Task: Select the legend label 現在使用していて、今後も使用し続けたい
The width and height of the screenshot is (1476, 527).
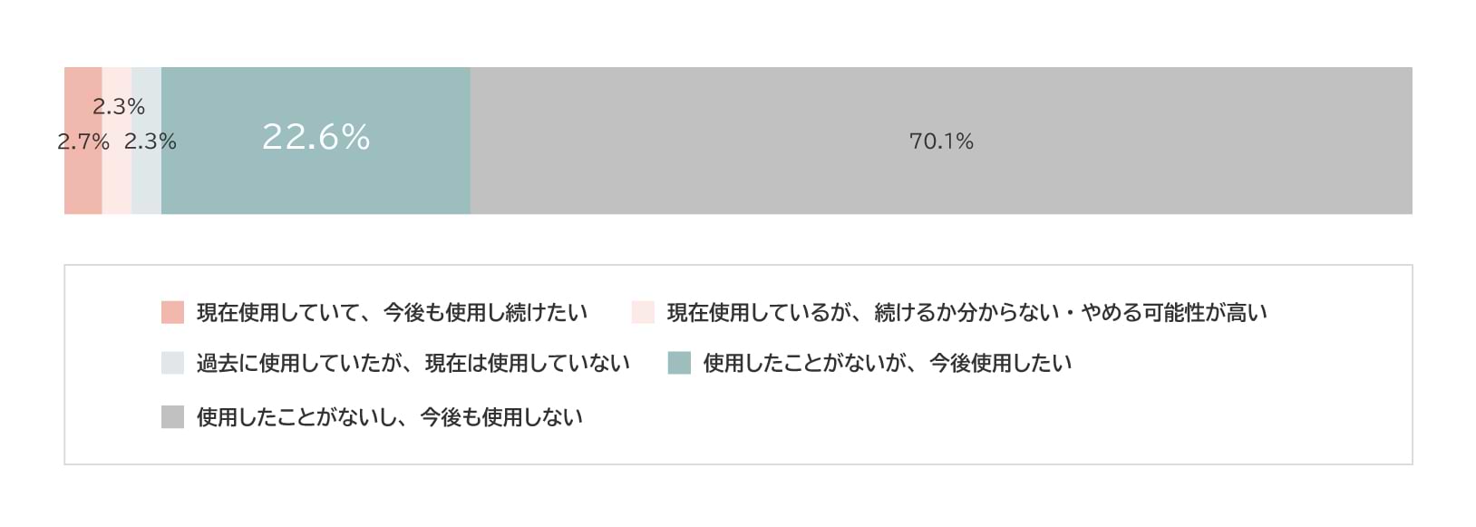Action: 392,312
